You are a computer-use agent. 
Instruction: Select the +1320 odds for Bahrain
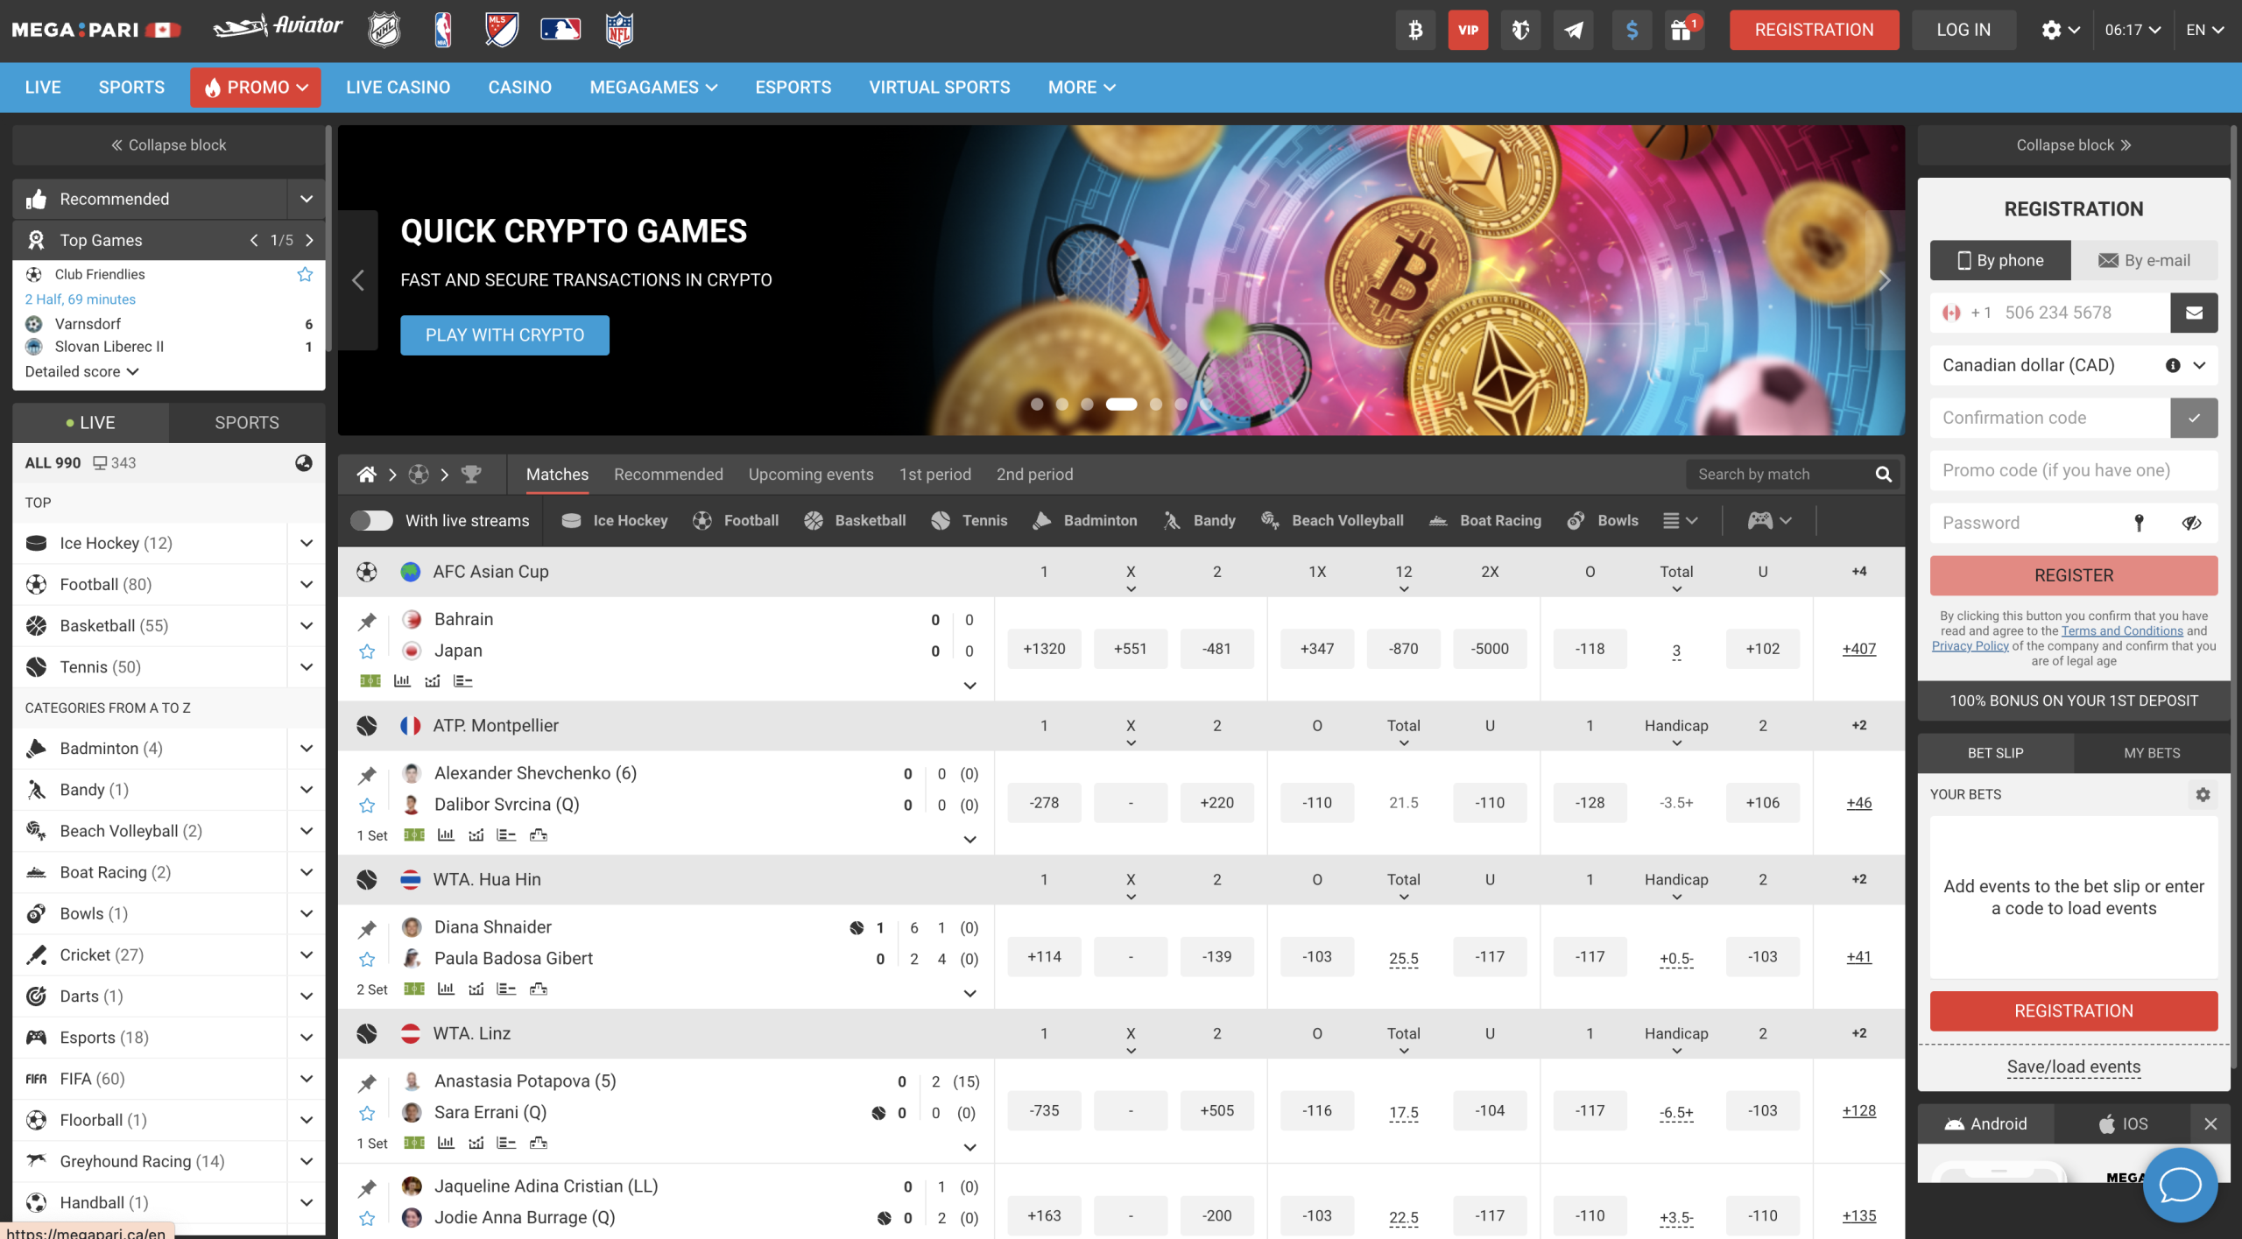point(1044,649)
